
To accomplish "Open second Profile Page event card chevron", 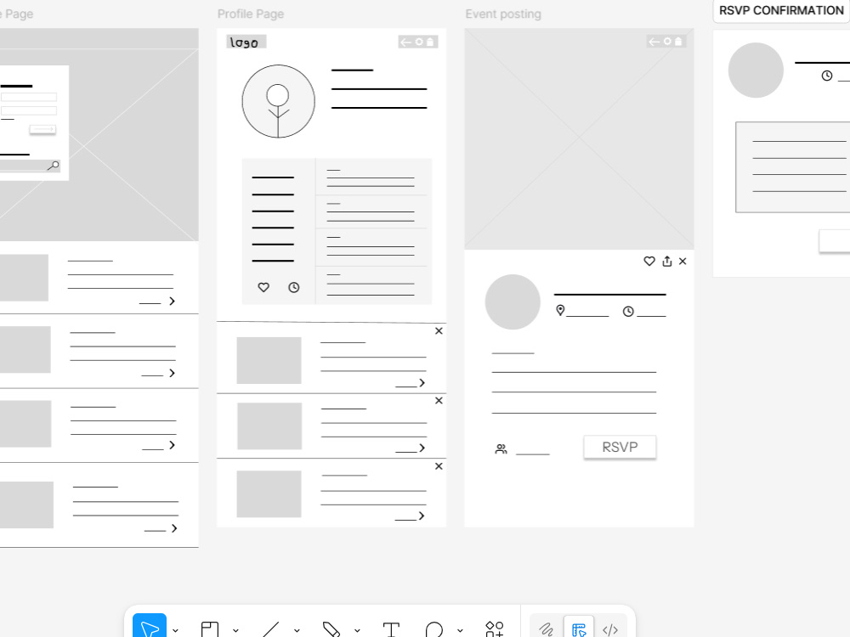I will click(422, 448).
